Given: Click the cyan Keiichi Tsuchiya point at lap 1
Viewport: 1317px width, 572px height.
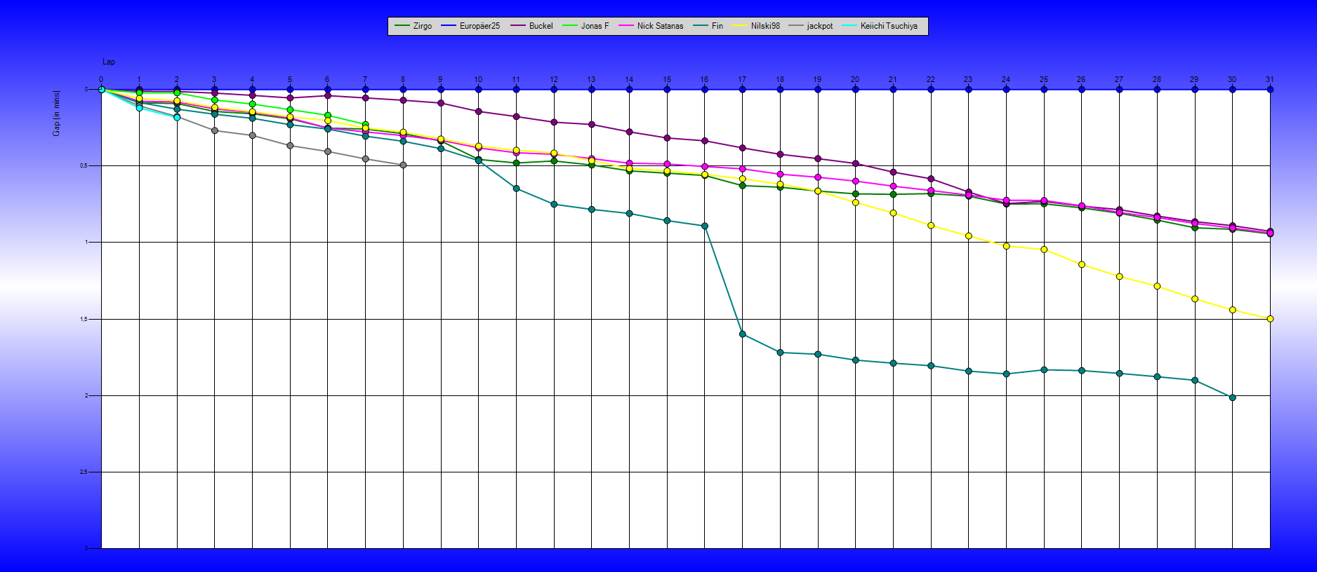Looking at the screenshot, I should [x=139, y=108].
